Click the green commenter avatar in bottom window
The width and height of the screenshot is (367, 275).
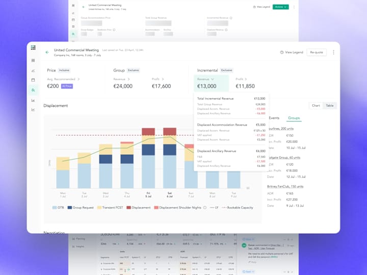[244, 245]
